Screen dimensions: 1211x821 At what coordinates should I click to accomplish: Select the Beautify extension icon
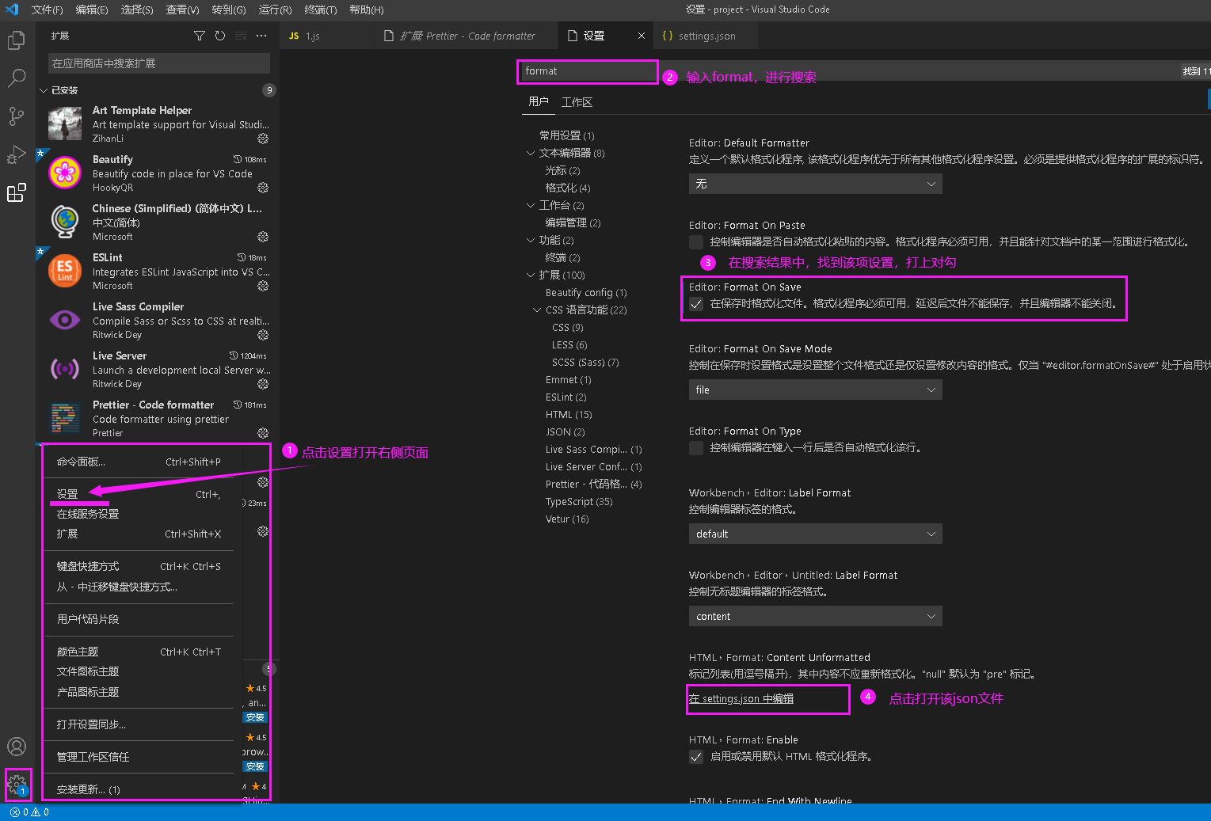pyautogui.click(x=65, y=173)
